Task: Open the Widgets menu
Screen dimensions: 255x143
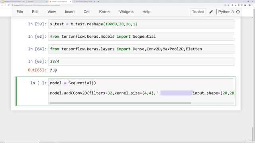Action: [126, 12]
